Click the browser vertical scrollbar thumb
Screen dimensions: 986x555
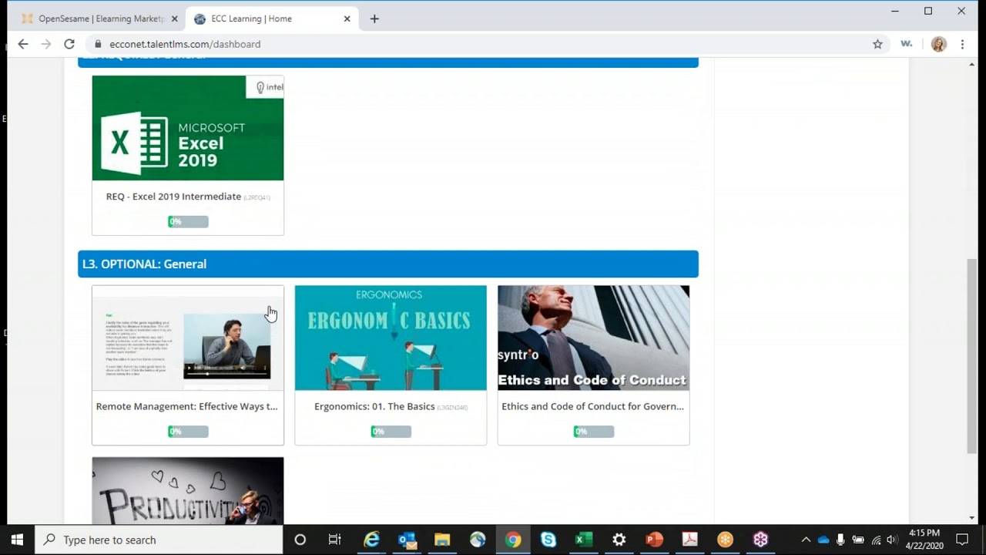click(x=972, y=356)
